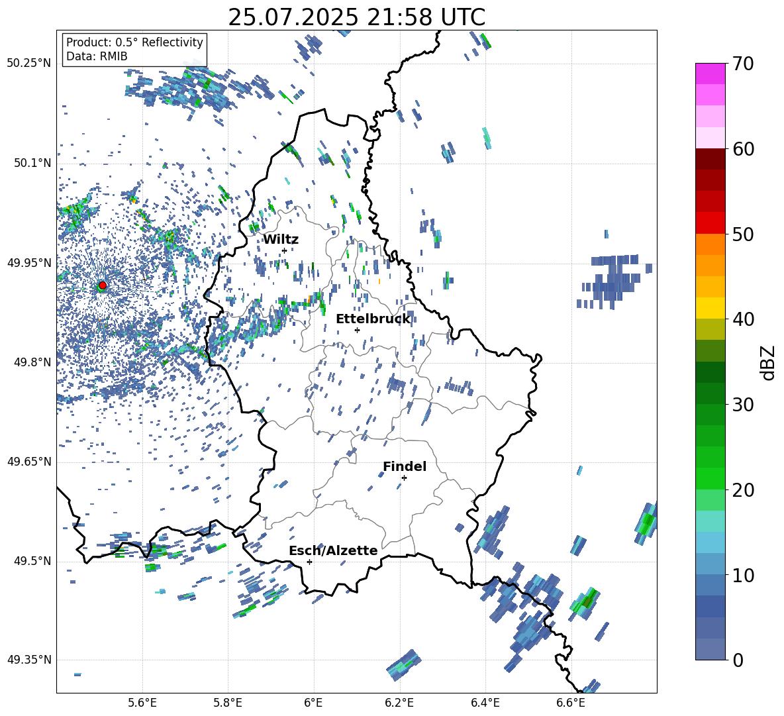The height and width of the screenshot is (716, 784).
Task: Click the 49.65°N latitude label
Action: [29, 462]
